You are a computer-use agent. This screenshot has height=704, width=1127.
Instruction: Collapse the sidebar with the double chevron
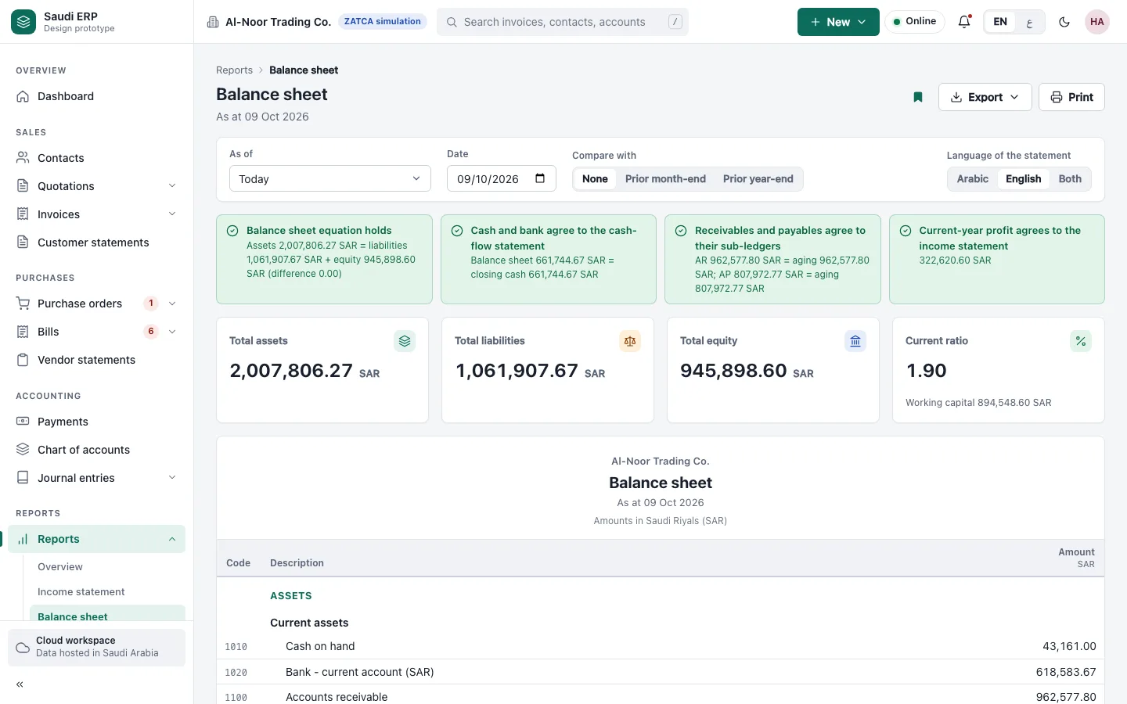tap(20, 684)
